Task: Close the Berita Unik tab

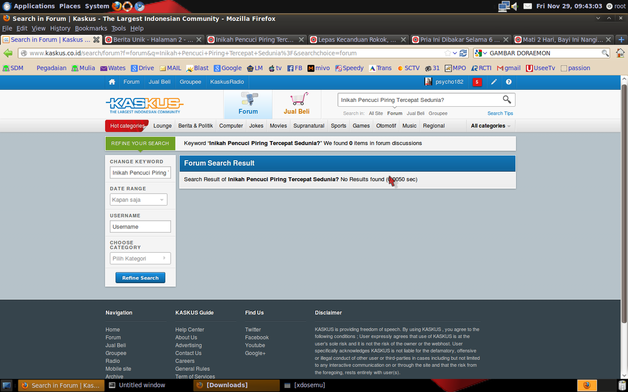Action: [x=199, y=40]
